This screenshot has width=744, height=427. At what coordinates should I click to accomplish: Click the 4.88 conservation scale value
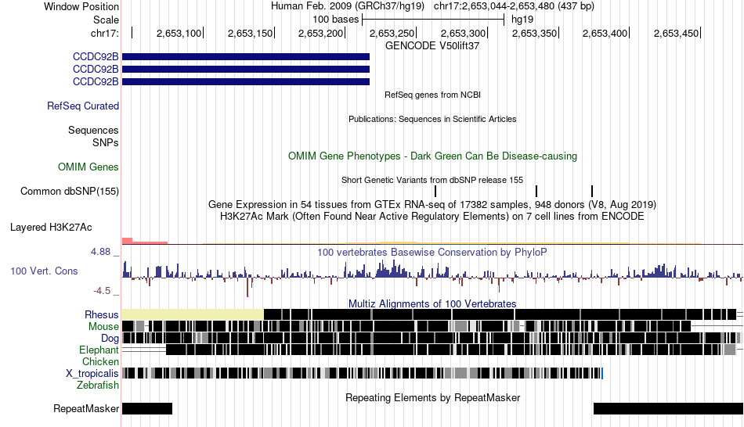tap(100, 252)
